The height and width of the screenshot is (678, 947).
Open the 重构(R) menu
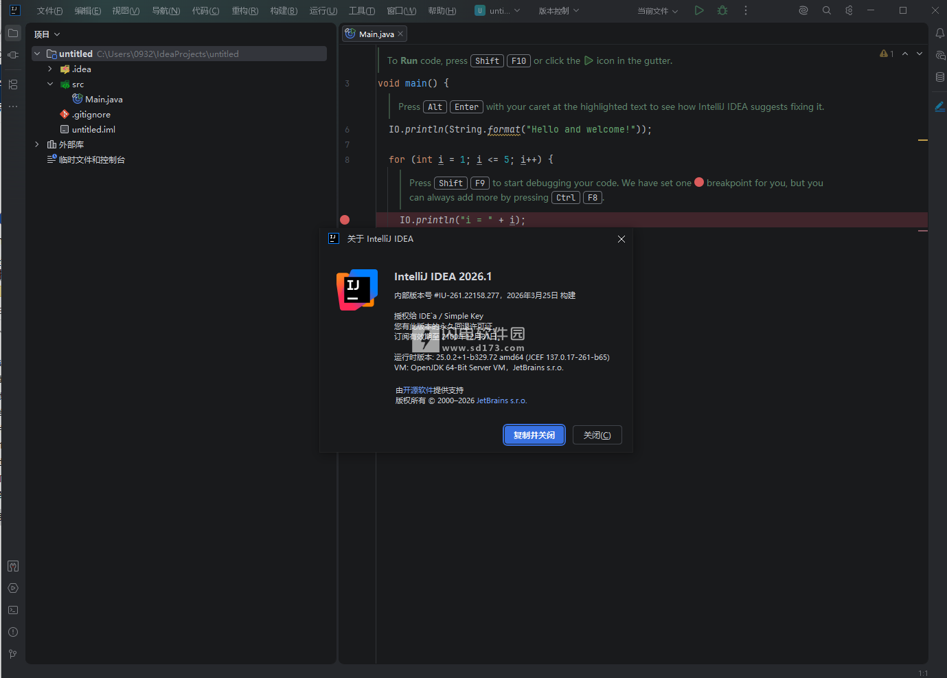244,11
